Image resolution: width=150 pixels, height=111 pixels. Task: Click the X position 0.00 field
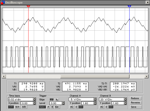pyautogui.click(x=27, y=103)
